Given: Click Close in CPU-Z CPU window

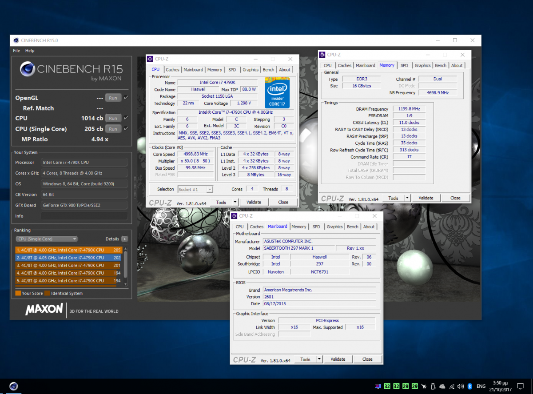Looking at the screenshot, I should click(283, 202).
